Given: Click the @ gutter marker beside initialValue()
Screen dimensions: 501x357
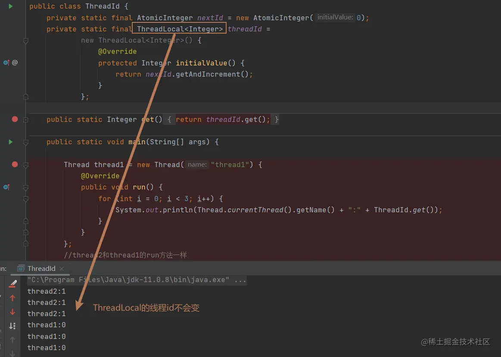Looking at the screenshot, I should (15, 62).
